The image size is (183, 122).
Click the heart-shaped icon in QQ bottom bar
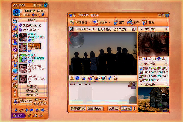[x=21, y=110]
